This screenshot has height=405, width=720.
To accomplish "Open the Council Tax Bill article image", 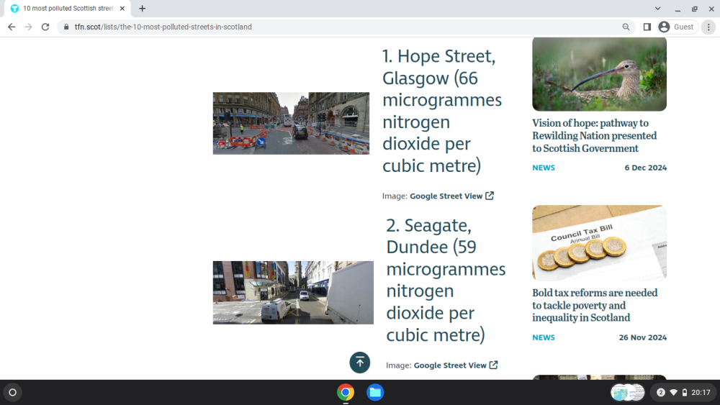I will coord(599,243).
